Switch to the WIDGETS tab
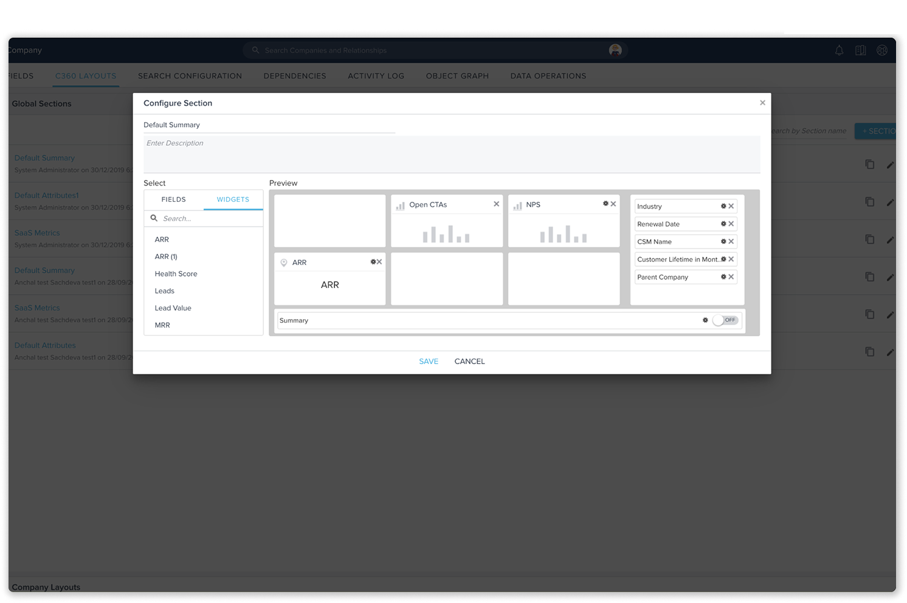The width and height of the screenshot is (907, 603). point(233,199)
